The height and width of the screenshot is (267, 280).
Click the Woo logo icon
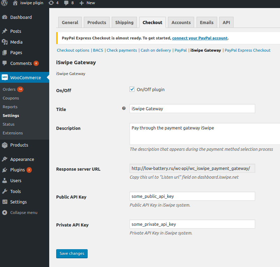pos(5,77)
